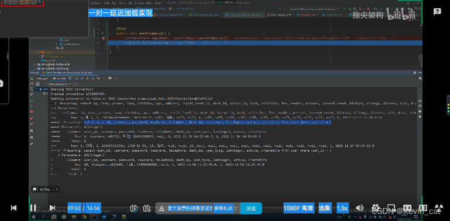Screen dimensions: 450x221
Task: Click the green Run button in toolbar
Action: pos(345,9)
